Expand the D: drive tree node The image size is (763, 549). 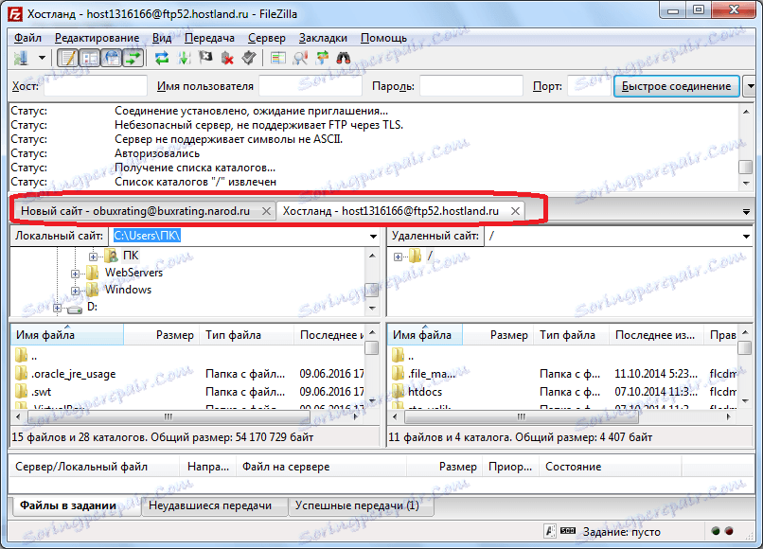58,308
